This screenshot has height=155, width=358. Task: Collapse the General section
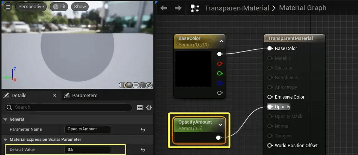(x=5, y=119)
